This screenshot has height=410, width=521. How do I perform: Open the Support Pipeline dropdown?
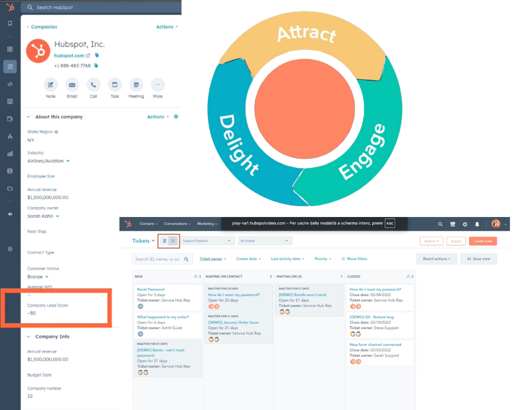(207, 241)
